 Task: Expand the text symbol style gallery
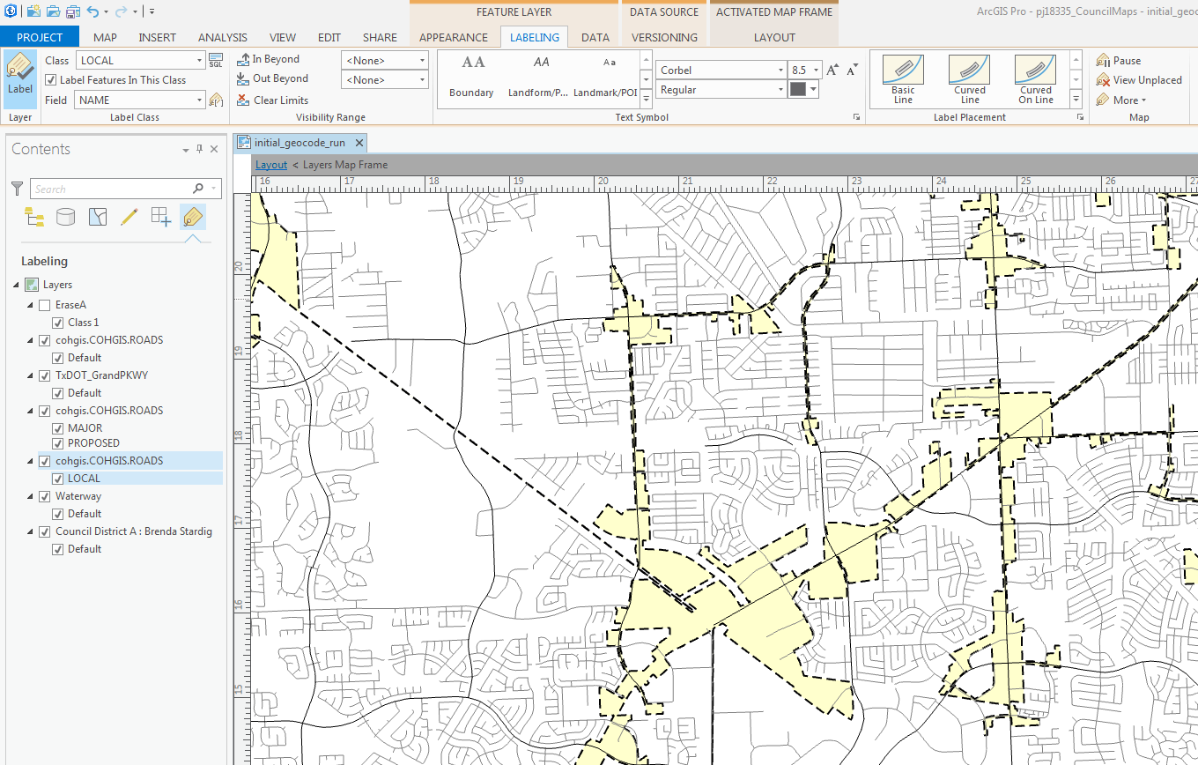[x=646, y=100]
